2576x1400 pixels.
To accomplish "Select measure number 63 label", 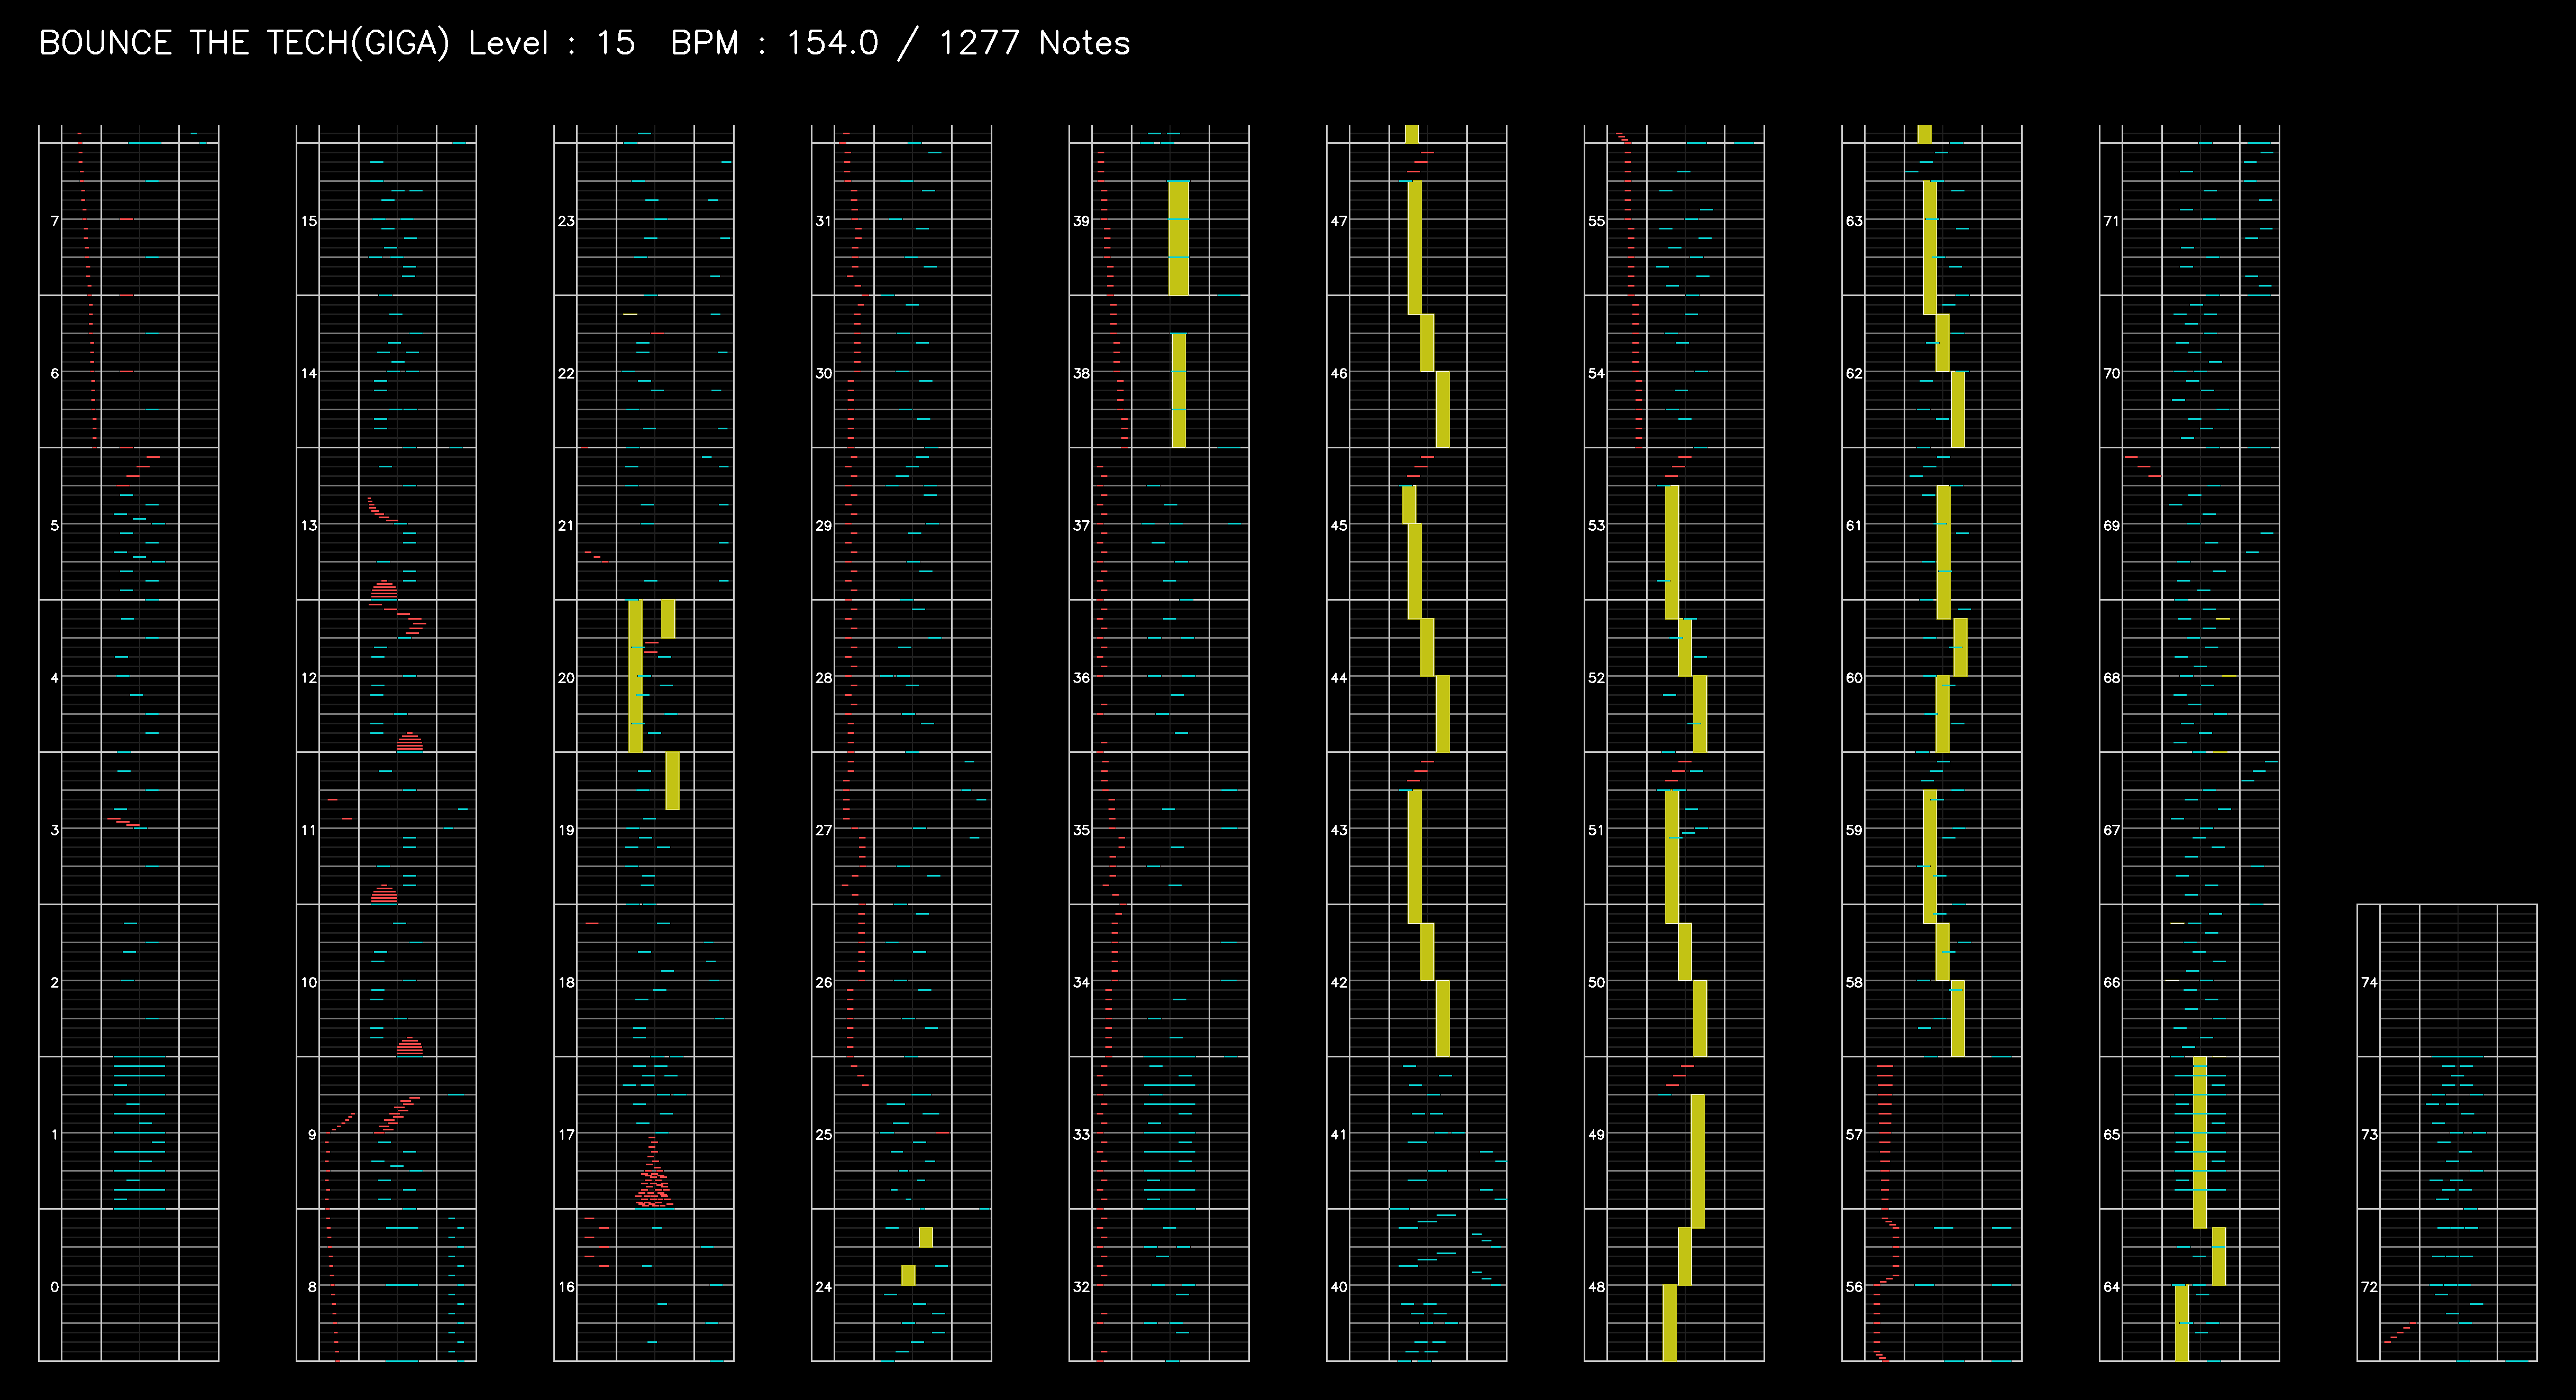I will [x=1854, y=221].
